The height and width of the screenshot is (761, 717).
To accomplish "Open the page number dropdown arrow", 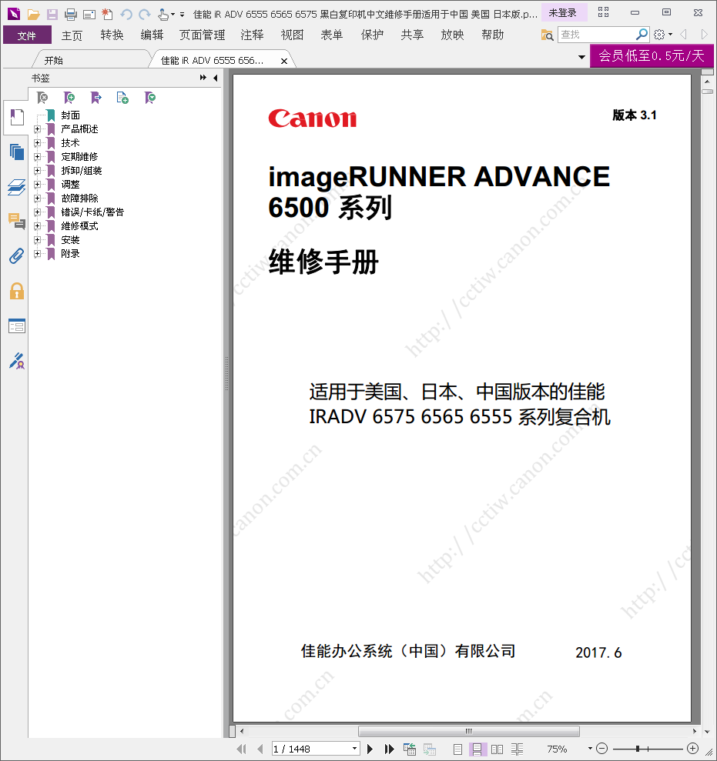I will [354, 749].
